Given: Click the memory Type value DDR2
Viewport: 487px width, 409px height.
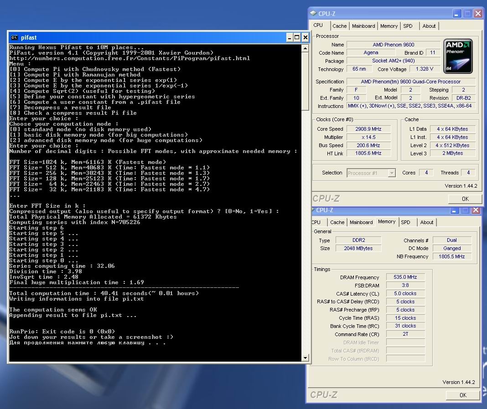Looking at the screenshot, I should 358,240.
